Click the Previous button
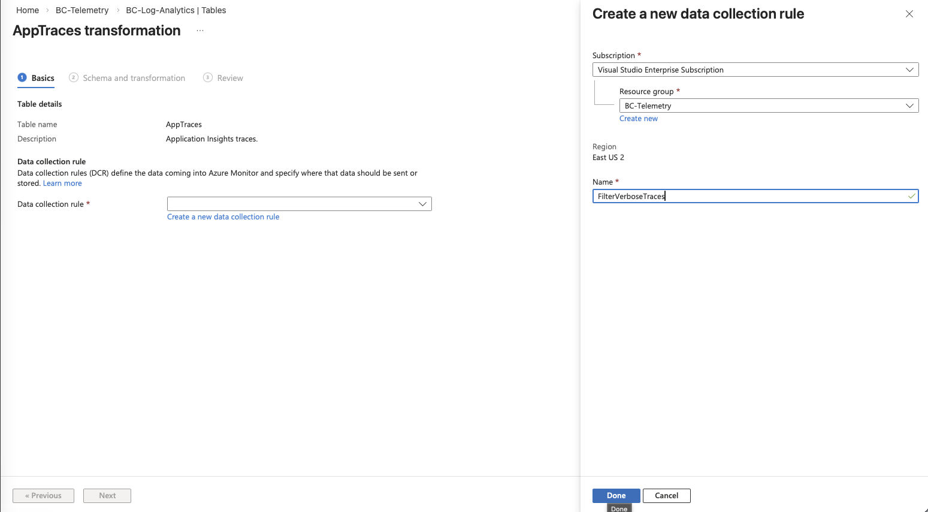This screenshot has height=512, width=928. [43, 496]
